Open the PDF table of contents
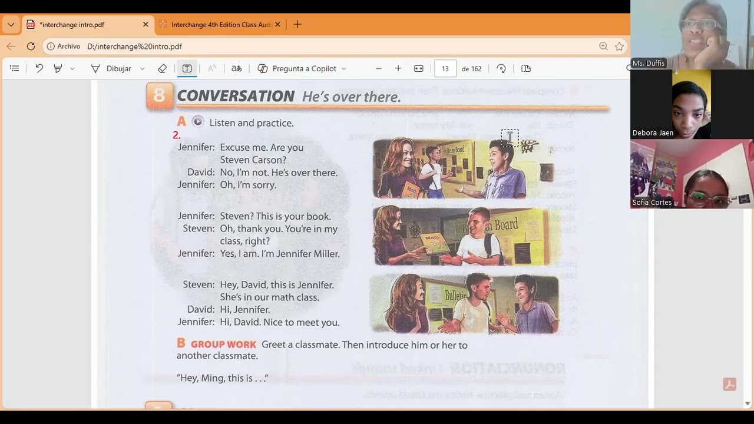 (x=15, y=68)
